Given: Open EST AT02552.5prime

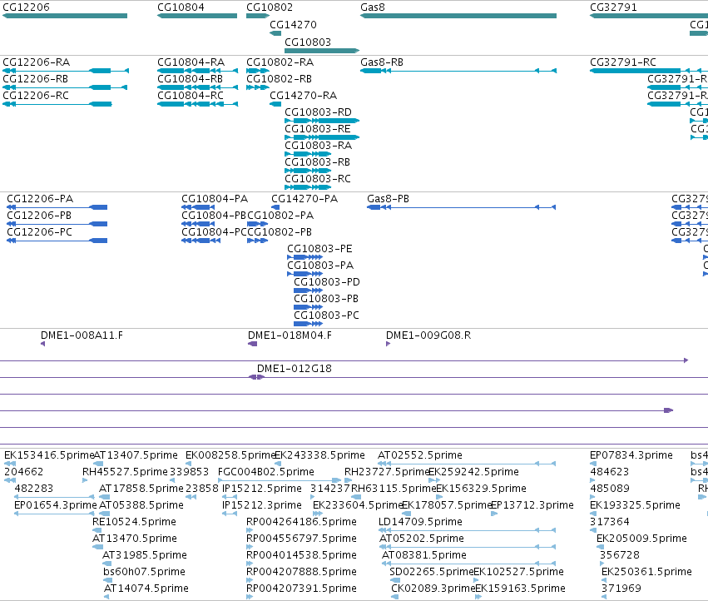Looking at the screenshot, I should (467, 464).
